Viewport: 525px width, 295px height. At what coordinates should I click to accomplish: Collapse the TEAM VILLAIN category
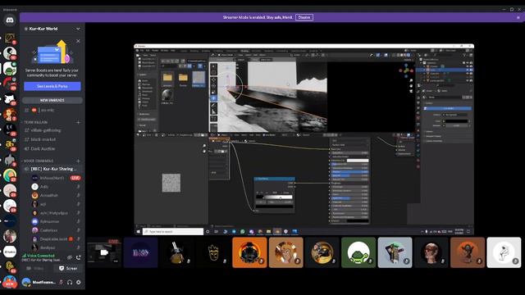[35, 122]
